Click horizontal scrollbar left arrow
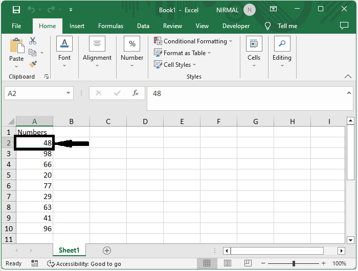 tap(227, 251)
